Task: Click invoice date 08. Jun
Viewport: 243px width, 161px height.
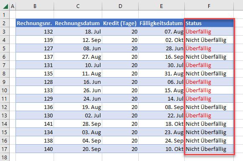Action: pyautogui.click(x=78, y=48)
